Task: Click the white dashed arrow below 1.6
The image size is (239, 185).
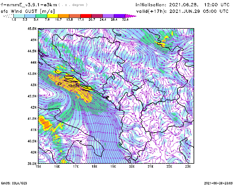Action: point(8,16)
